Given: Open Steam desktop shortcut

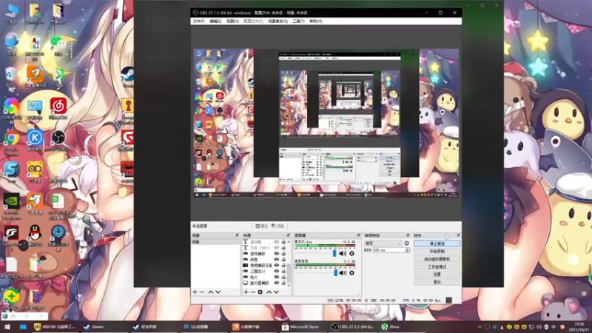Looking at the screenshot, I should coord(127,77).
